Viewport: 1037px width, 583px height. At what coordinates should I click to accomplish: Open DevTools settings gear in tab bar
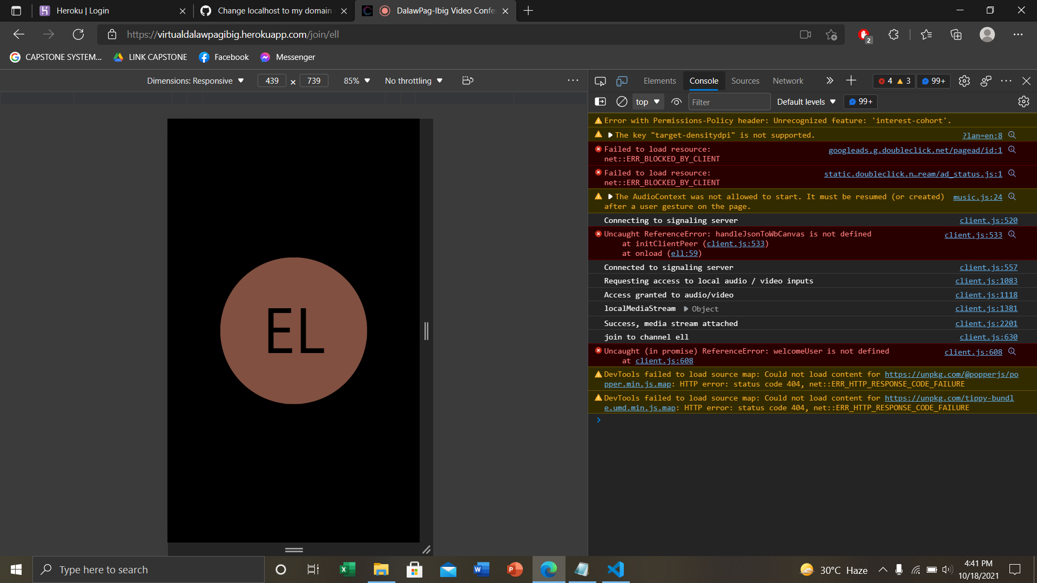[x=964, y=81]
